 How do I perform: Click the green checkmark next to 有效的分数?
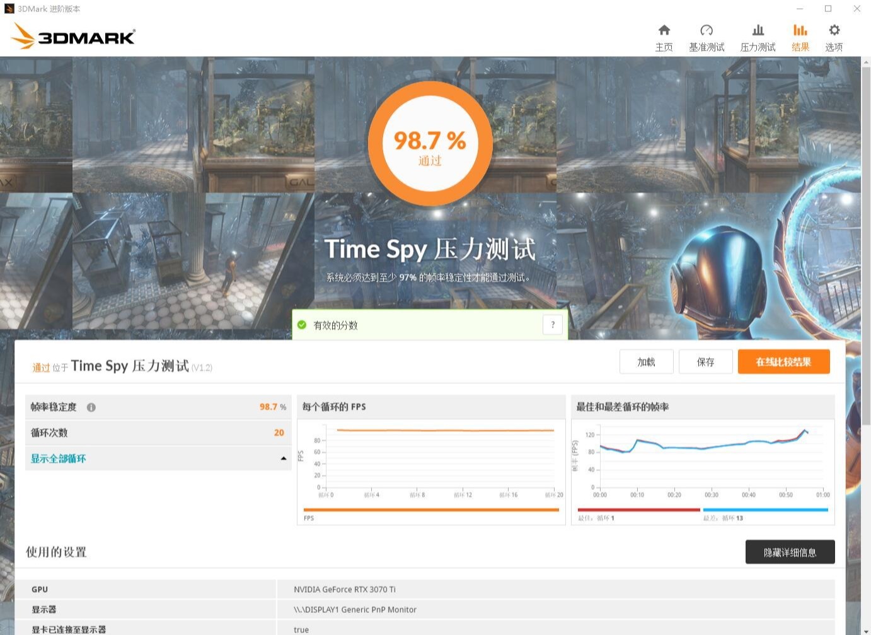(x=301, y=324)
